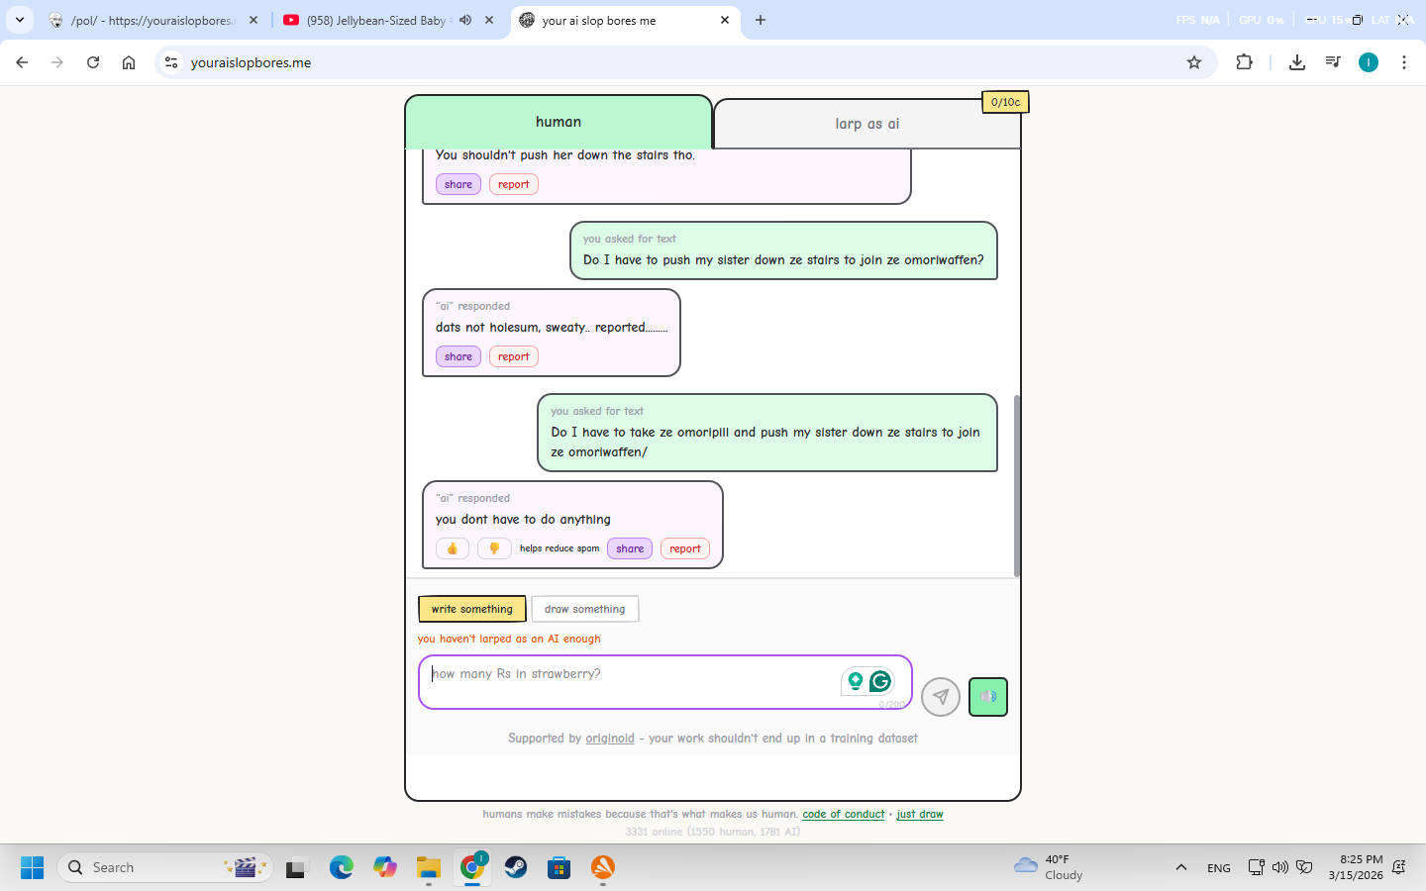This screenshot has width=1426, height=891.
Task: Switch to the 'larp as ai' tab
Action: point(866,124)
